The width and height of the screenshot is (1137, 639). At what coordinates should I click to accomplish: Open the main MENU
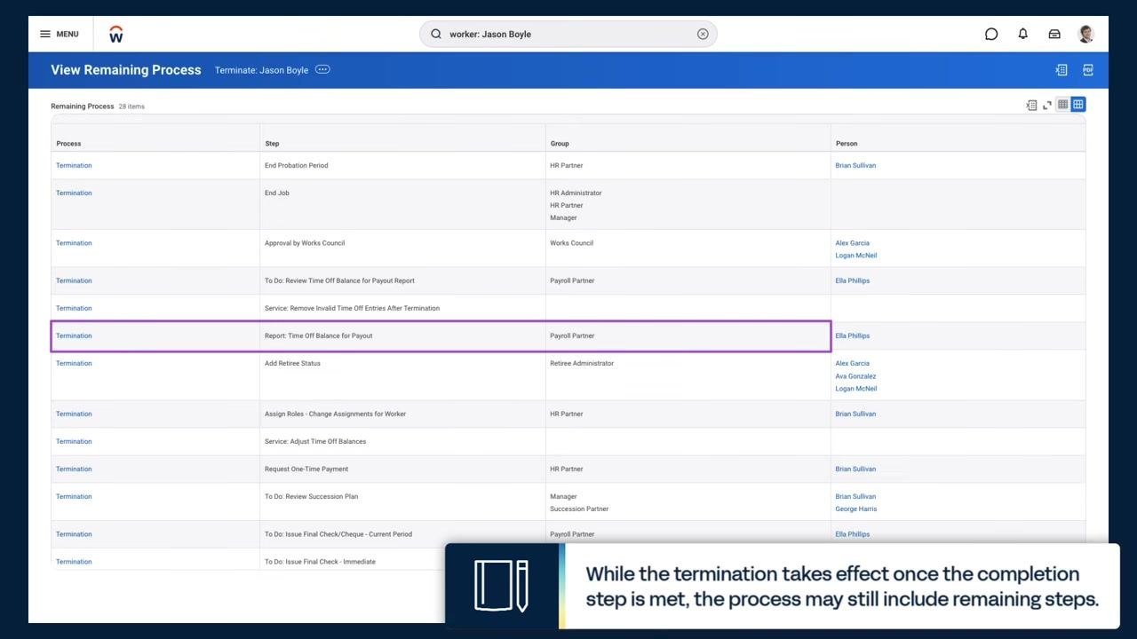[60, 34]
